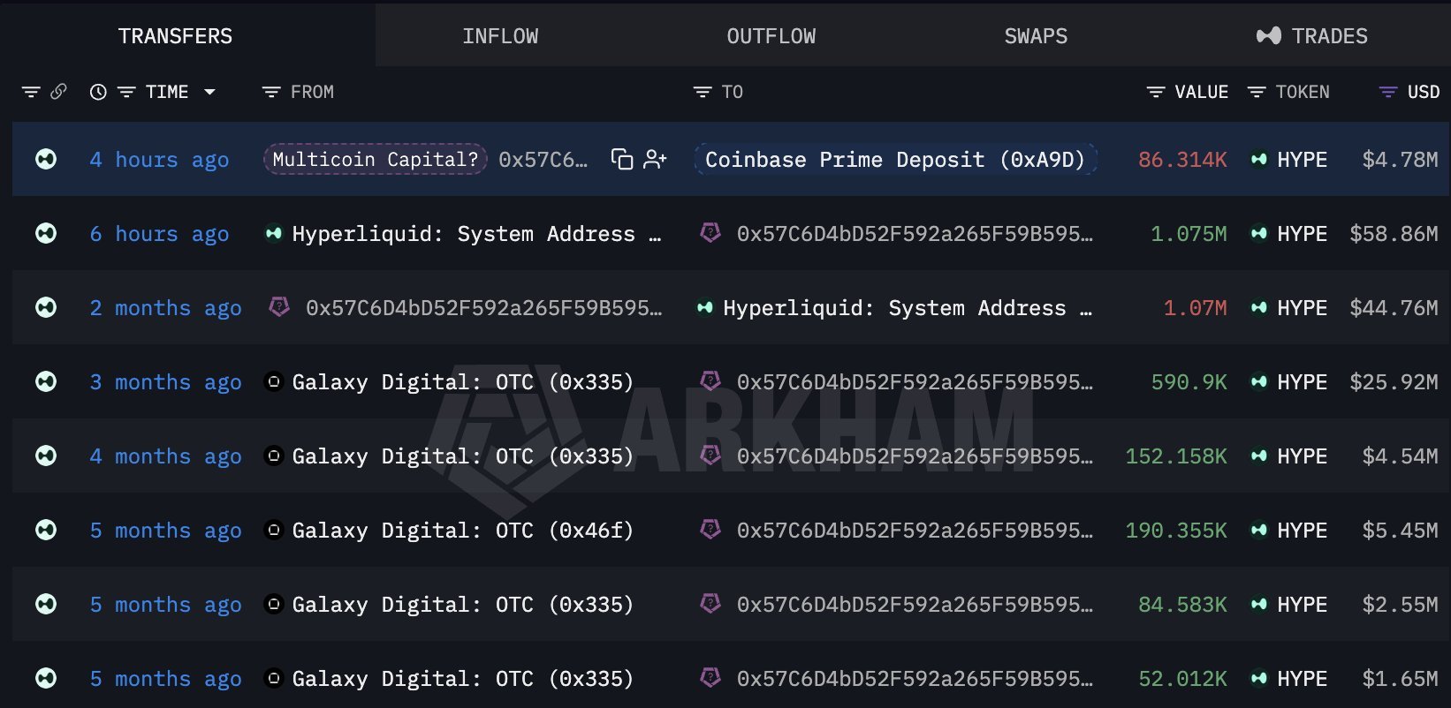Select the USD amount $5.45M
This screenshot has width=1451, height=708.
[x=1400, y=531]
